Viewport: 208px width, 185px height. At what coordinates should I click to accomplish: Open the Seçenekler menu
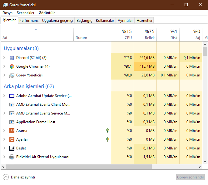click(x=26, y=13)
